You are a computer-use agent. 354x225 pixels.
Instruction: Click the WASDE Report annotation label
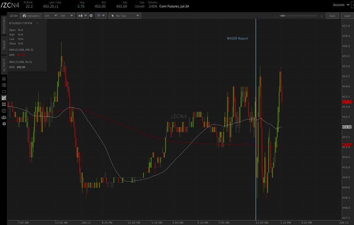[237, 38]
